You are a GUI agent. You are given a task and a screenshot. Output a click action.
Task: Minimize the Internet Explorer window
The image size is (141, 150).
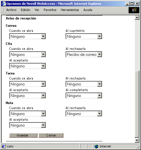[x=127, y=4]
